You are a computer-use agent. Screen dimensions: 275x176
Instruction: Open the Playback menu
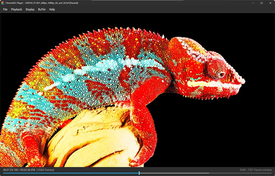pyautogui.click(x=16, y=9)
